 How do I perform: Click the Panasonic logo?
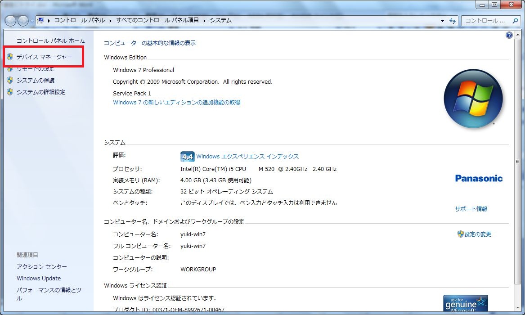click(x=479, y=178)
